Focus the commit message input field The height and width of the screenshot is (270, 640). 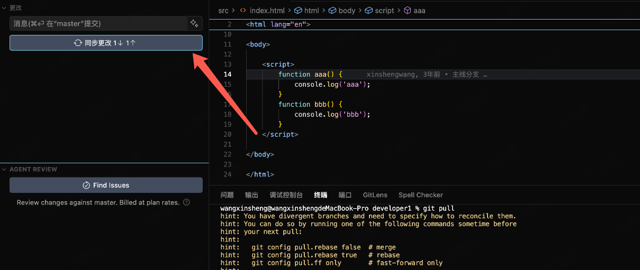click(98, 23)
